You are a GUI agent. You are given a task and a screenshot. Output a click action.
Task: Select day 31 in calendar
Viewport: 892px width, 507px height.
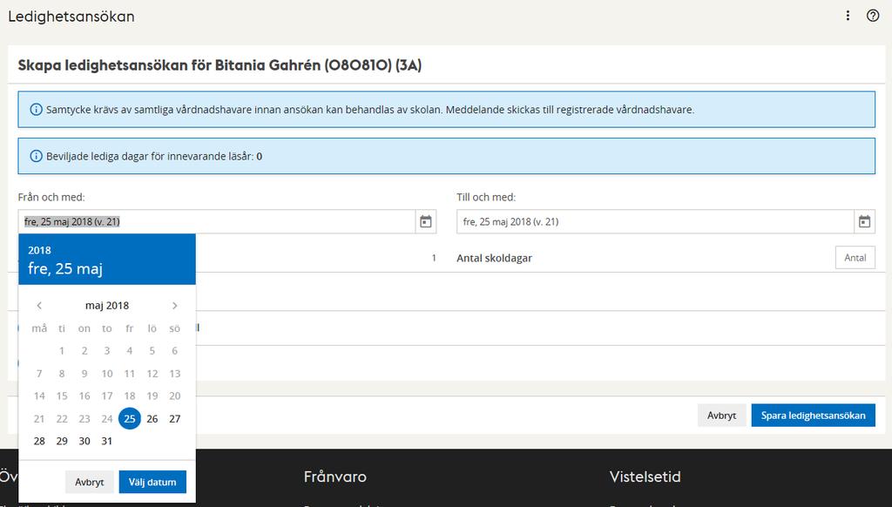[x=107, y=441]
